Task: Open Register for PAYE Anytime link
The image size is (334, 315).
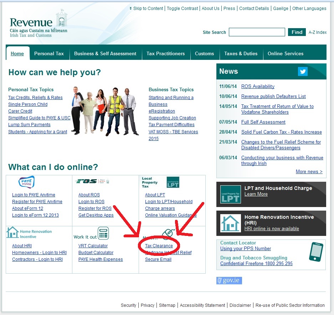Action: [37, 201]
